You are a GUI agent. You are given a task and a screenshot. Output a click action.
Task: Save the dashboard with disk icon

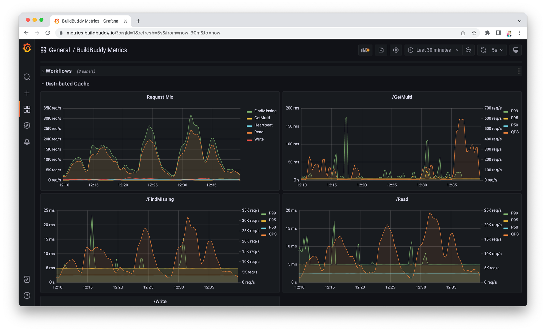click(x=381, y=50)
